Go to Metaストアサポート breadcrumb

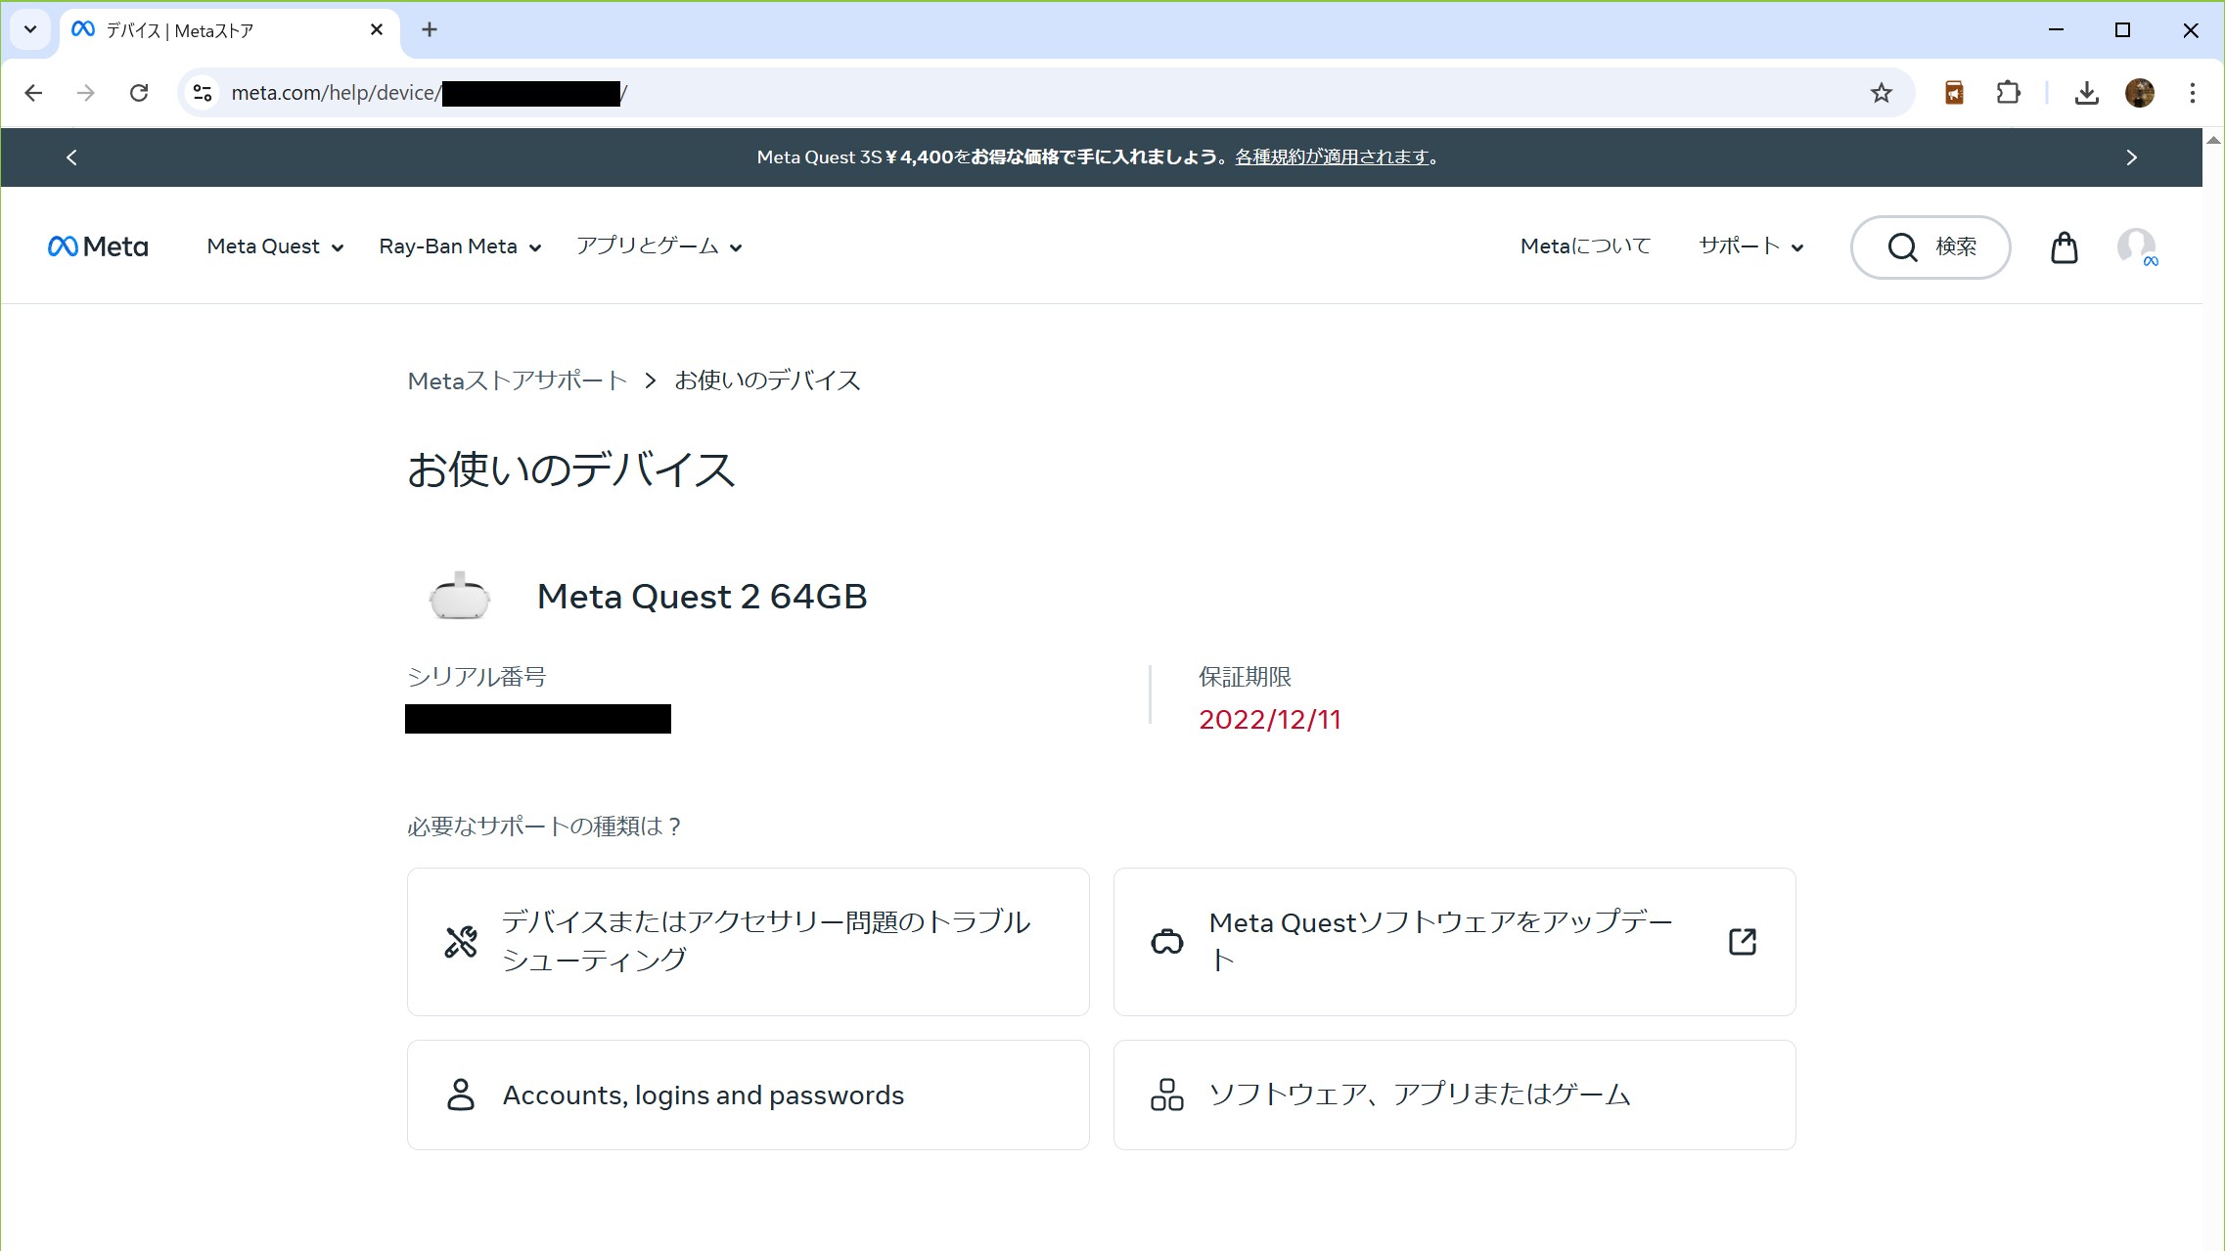[x=518, y=380]
